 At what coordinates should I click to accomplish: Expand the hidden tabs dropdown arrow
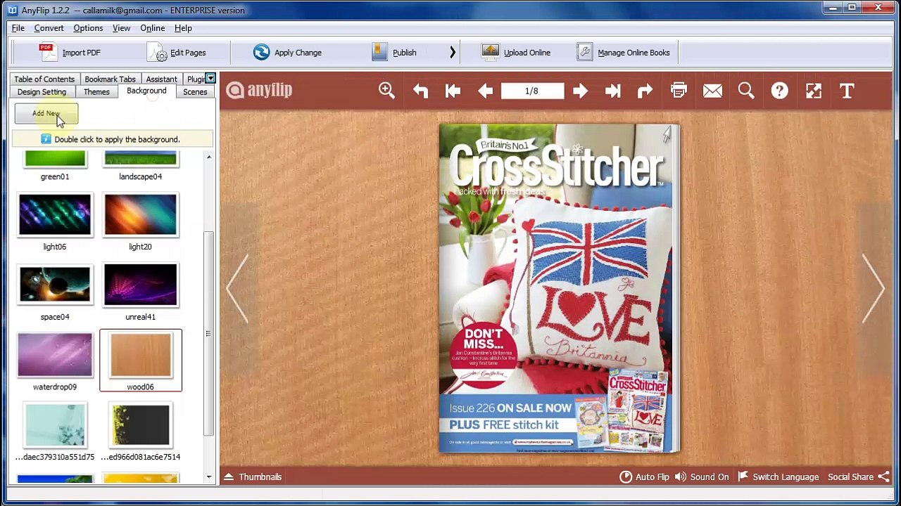pyautogui.click(x=210, y=78)
